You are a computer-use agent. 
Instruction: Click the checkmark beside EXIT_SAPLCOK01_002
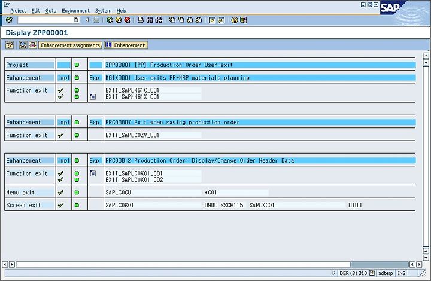click(60, 180)
